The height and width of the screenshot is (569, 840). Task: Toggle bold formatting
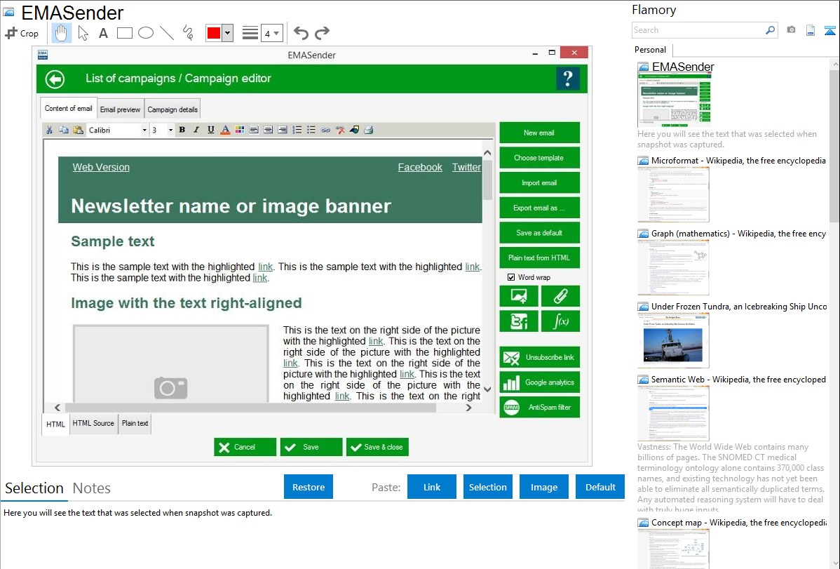tap(182, 130)
